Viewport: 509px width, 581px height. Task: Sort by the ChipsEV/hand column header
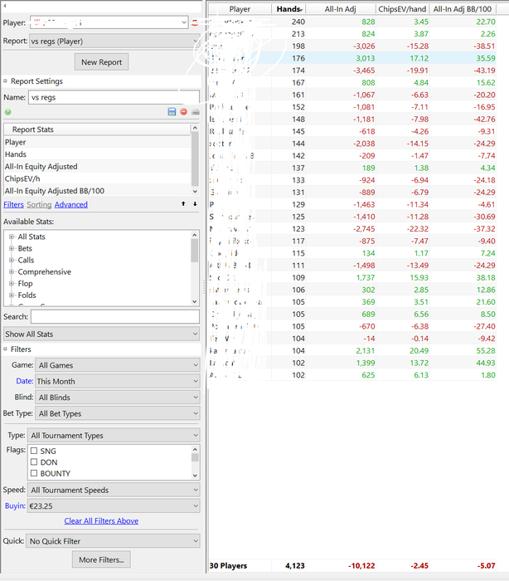[402, 9]
